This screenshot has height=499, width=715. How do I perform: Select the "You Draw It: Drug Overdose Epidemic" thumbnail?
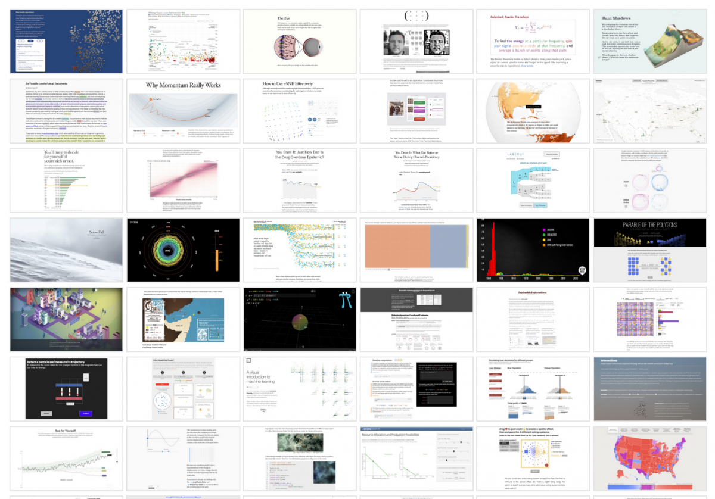coord(299,179)
